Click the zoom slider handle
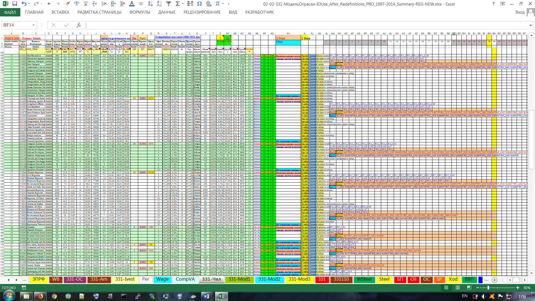Viewport: 535px width, 301px height. [x=488, y=288]
